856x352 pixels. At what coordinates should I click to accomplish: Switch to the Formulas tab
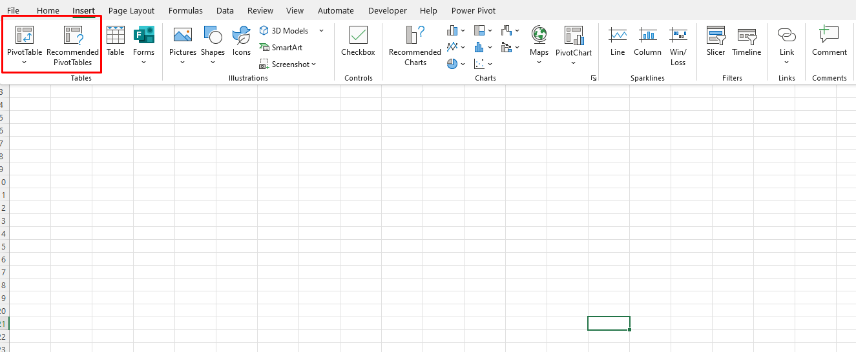coord(185,10)
